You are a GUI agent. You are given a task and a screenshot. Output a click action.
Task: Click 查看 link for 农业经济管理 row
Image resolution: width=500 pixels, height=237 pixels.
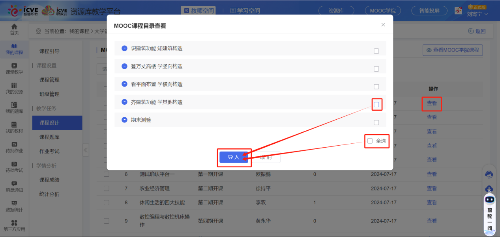[x=432, y=188]
